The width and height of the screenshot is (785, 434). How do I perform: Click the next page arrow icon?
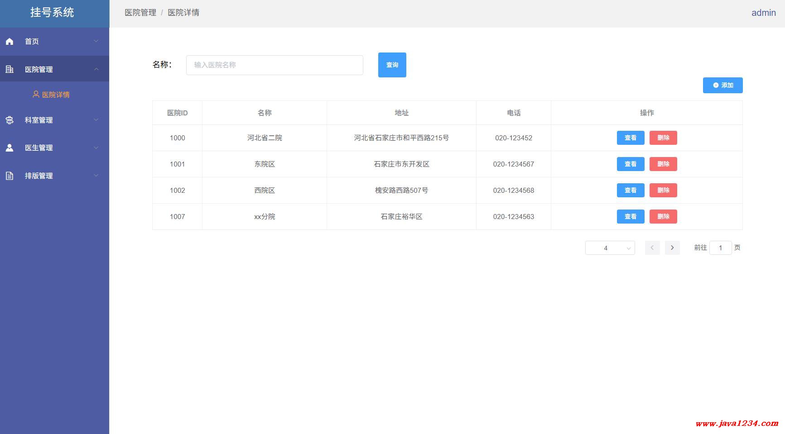pos(672,248)
